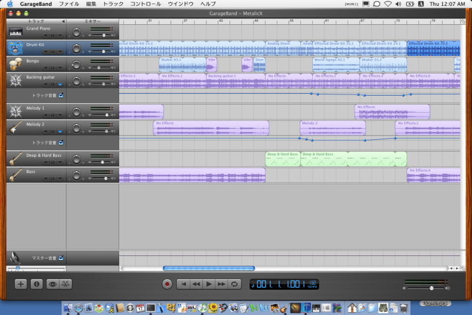
Task: Click the master output volume slider
Action: pyautogui.click(x=431, y=288)
